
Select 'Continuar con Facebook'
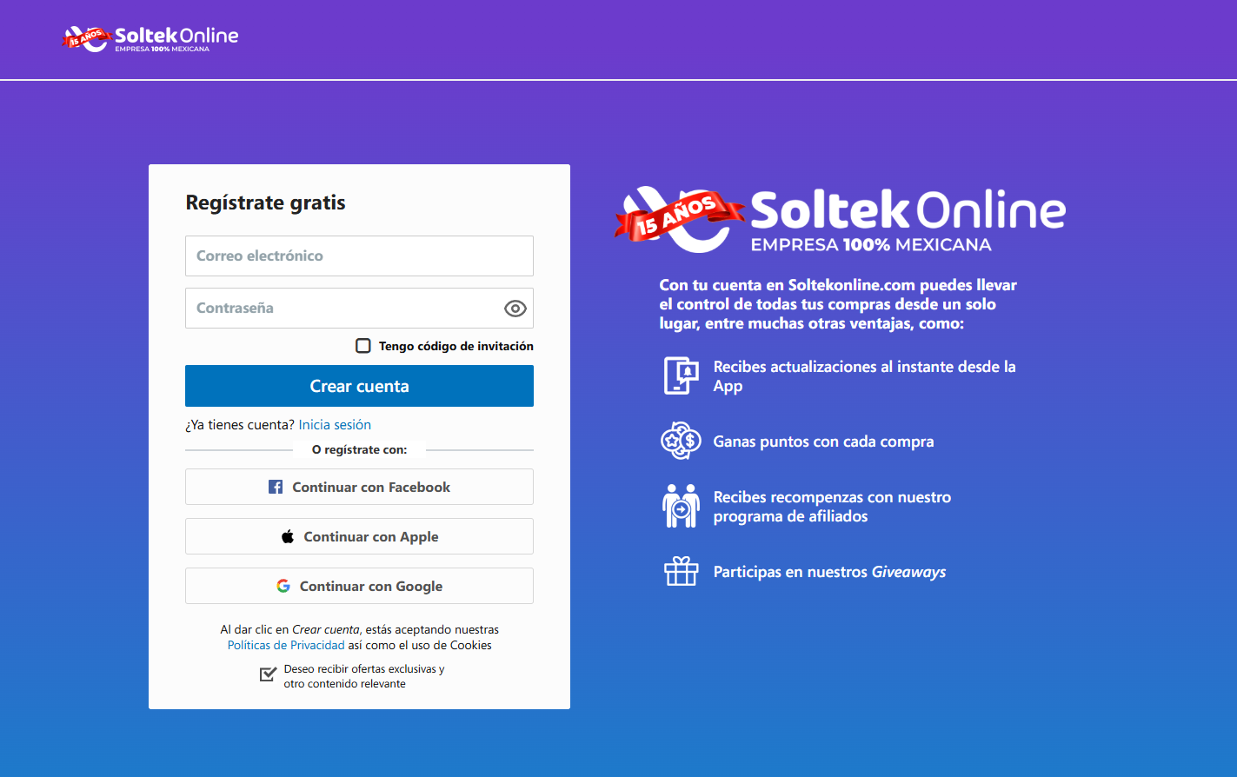coord(359,487)
